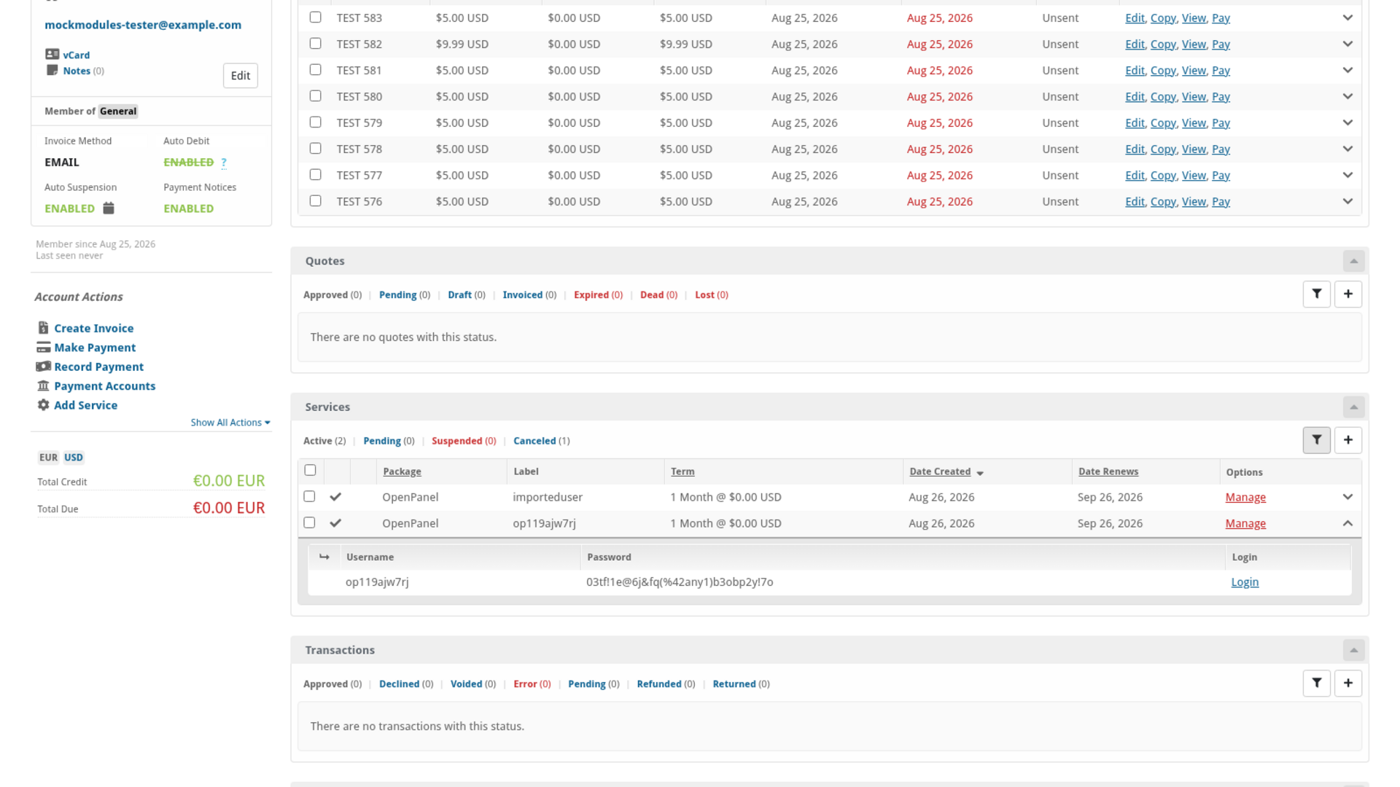Click the arrow icon beside Username header
The width and height of the screenshot is (1400, 787).
pos(324,557)
